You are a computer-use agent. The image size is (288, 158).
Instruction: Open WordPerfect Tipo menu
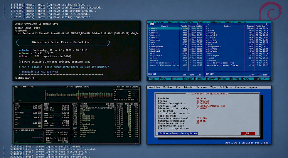pos(213,87)
